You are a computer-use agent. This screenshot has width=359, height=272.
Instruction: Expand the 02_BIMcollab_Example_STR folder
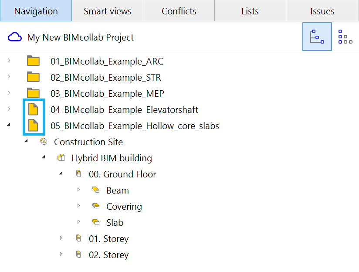[9, 77]
